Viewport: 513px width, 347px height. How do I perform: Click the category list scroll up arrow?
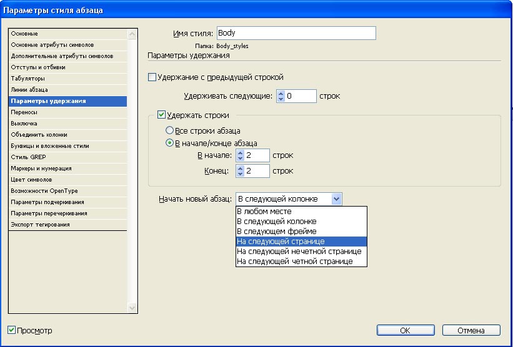132,34
